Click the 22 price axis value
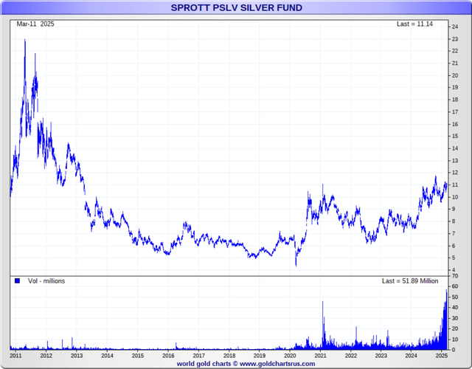This screenshot has height=369, width=472. coord(455,51)
